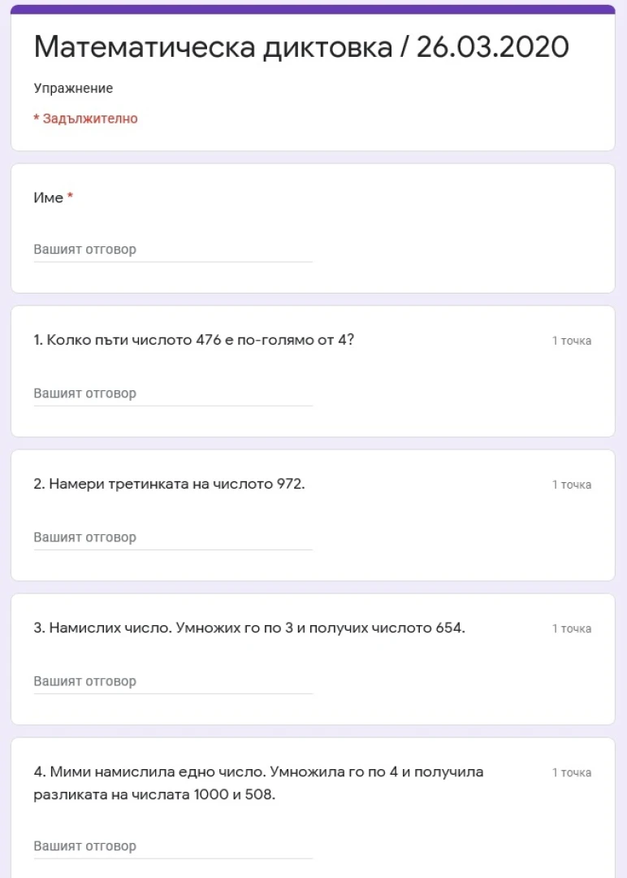
Task: Click the Име question label
Action: coord(48,198)
